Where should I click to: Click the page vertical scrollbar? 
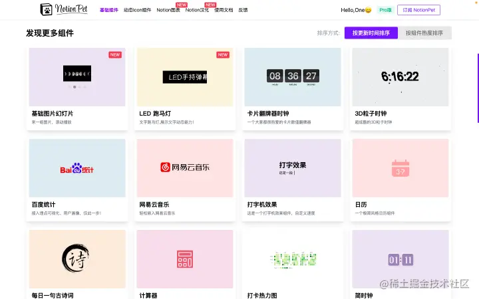pos(478,88)
